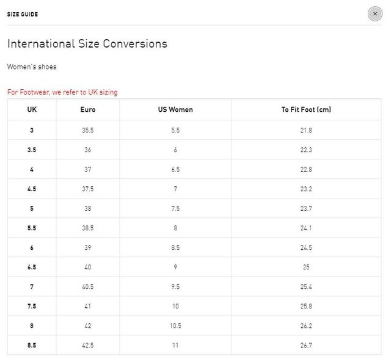Click the Euro column header
Image resolution: width=391 pixels, height=364 pixels.
pos(88,109)
